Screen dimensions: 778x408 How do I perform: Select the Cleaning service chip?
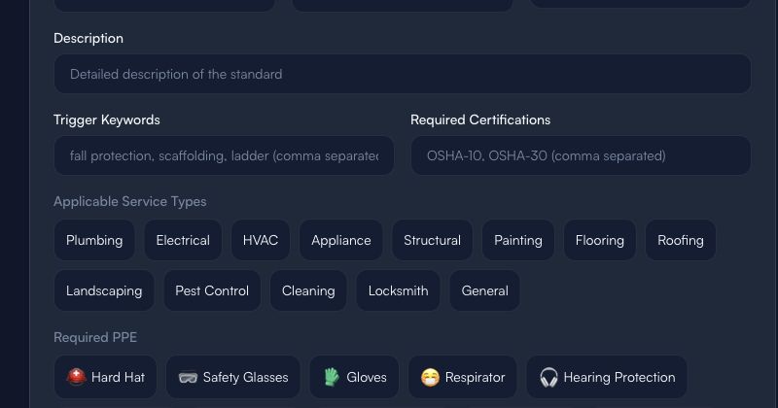[308, 290]
